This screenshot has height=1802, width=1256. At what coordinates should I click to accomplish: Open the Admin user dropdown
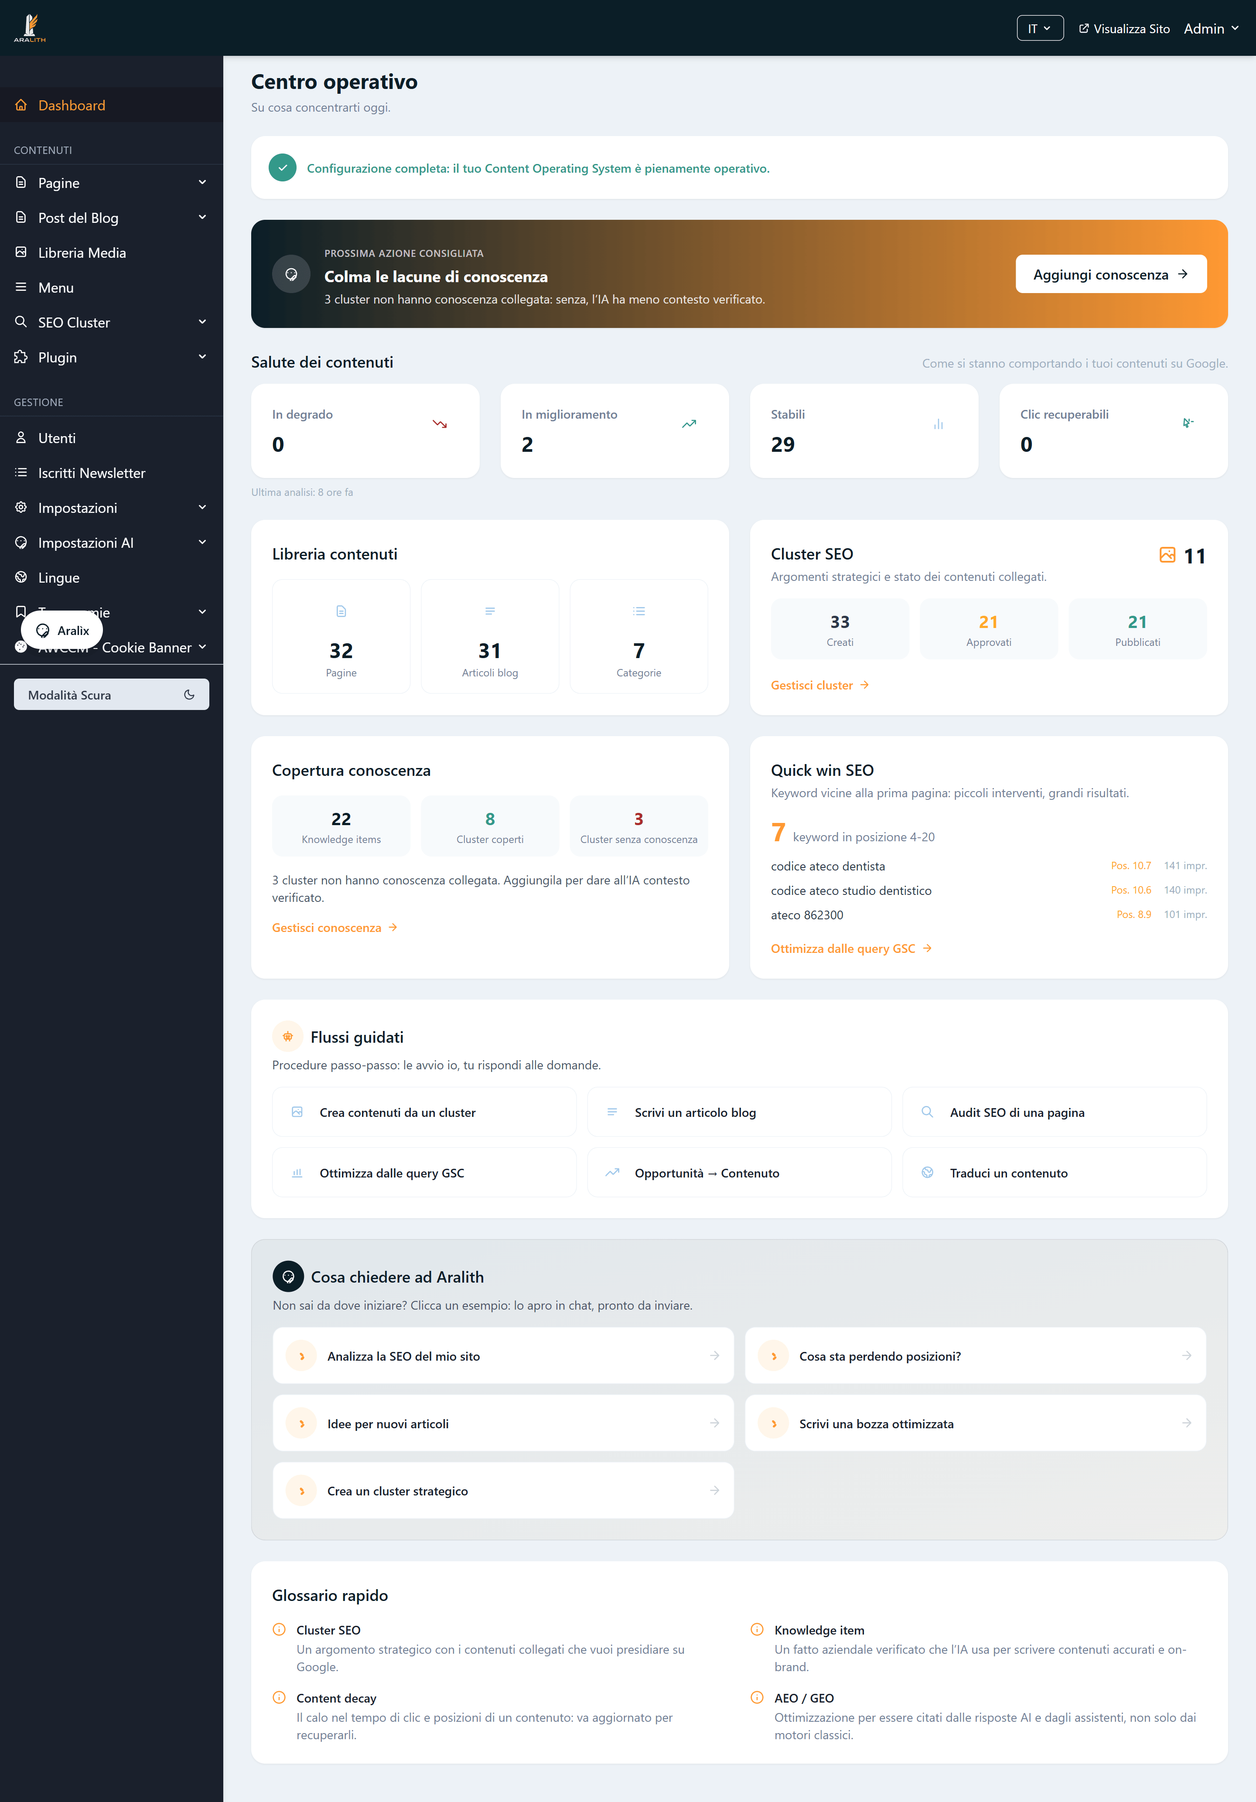pyautogui.click(x=1211, y=28)
